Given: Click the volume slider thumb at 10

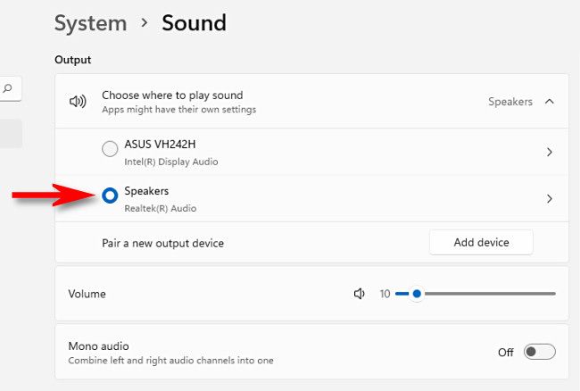Looking at the screenshot, I should coord(417,294).
